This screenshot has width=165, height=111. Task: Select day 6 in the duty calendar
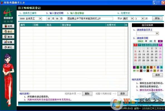coord(139,51)
